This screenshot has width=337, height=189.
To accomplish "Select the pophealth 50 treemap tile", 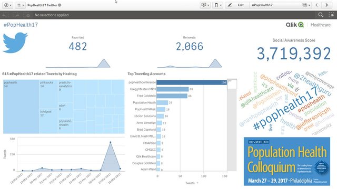I will (x=21, y=107).
